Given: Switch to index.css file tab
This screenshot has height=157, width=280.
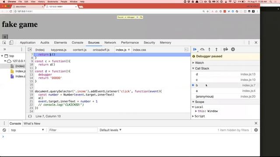Looking at the screenshot, I should coord(139,50).
